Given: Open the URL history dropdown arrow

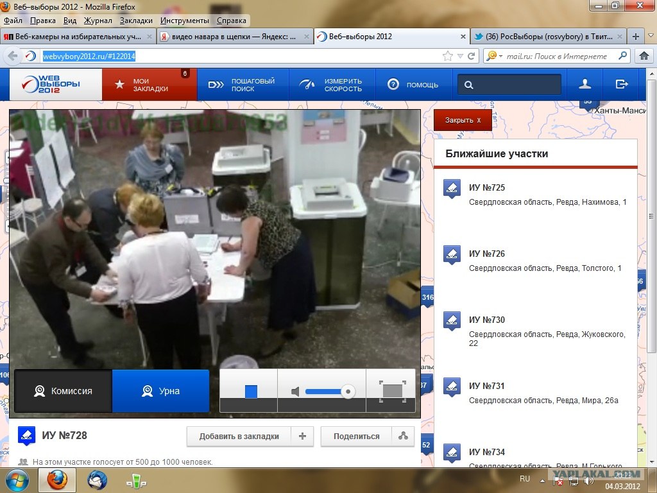Looking at the screenshot, I should (460, 56).
